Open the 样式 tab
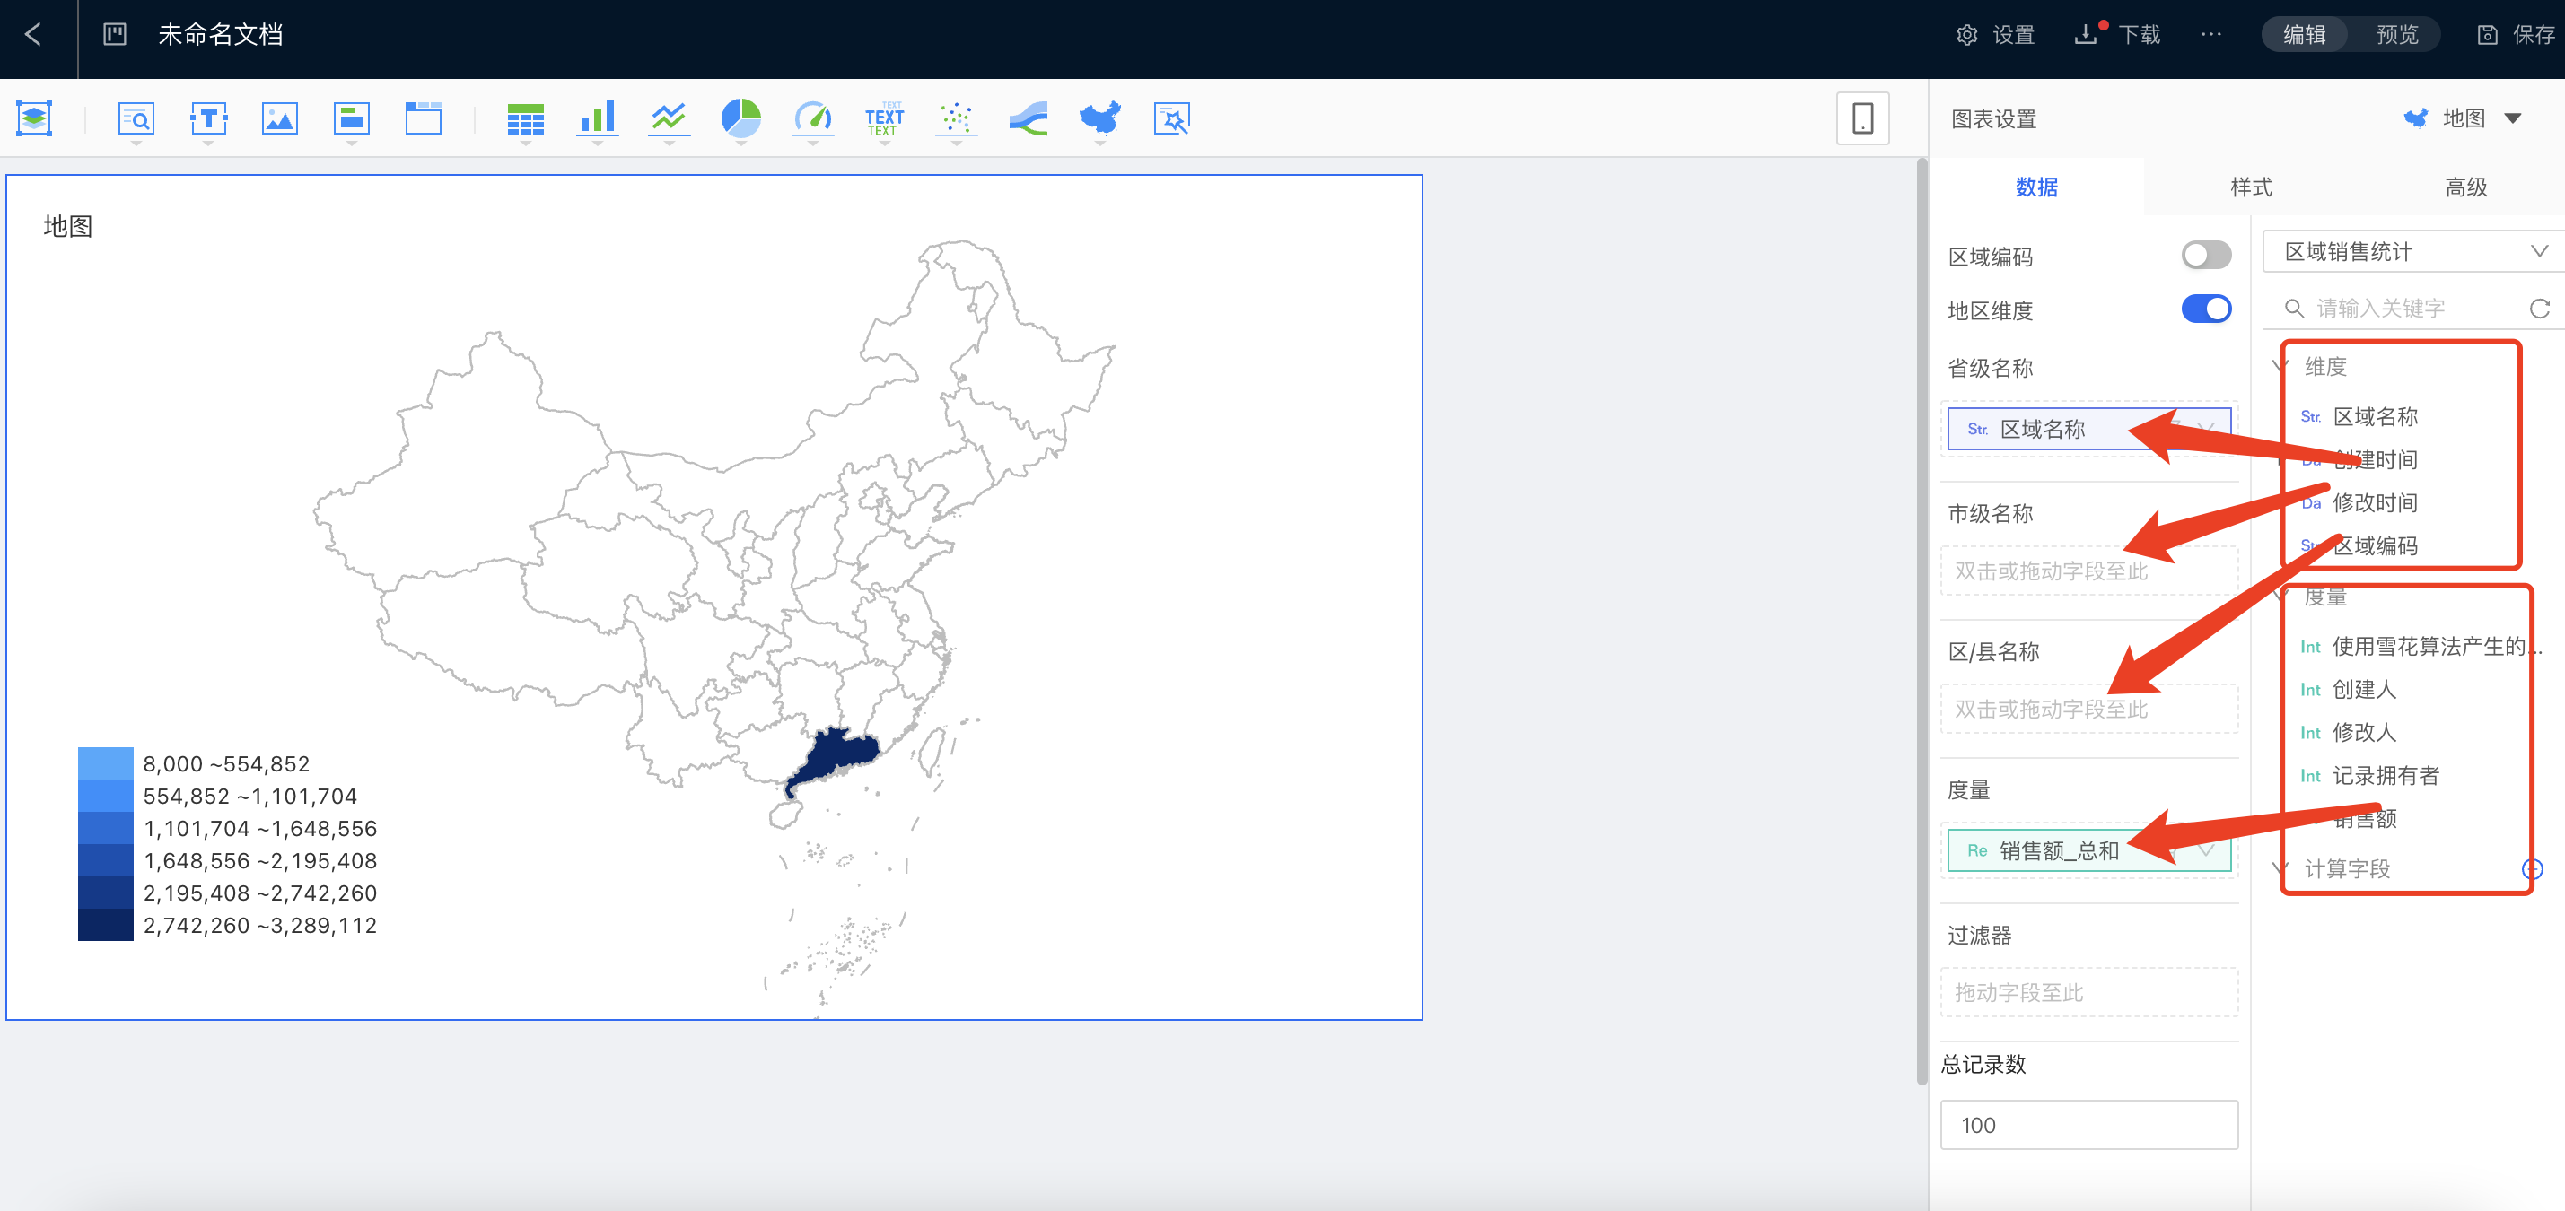Screen dimensions: 2565x1211 click(2250, 187)
